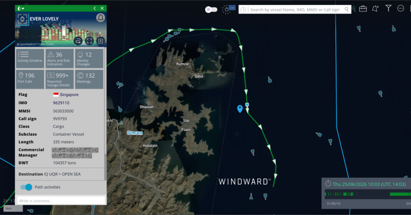Click the vessel shield icon beside EVER LOVELY
411x215 pixels.
click(22, 19)
